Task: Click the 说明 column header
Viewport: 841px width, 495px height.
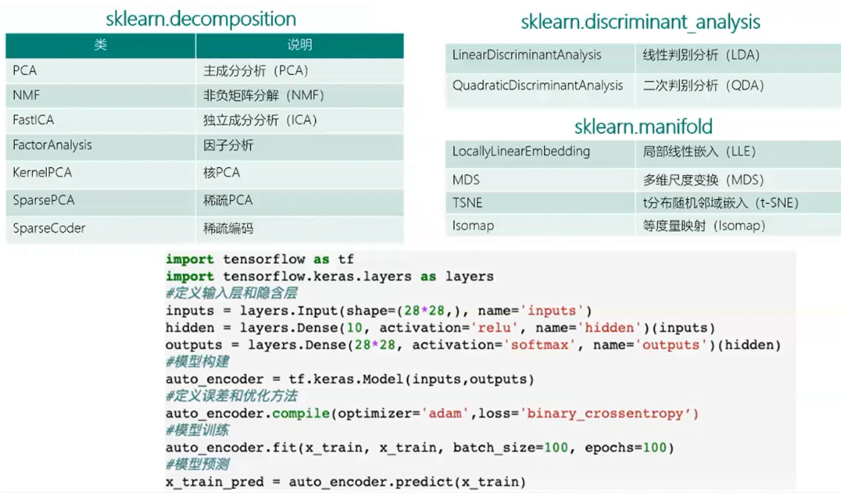Action: tap(300, 45)
